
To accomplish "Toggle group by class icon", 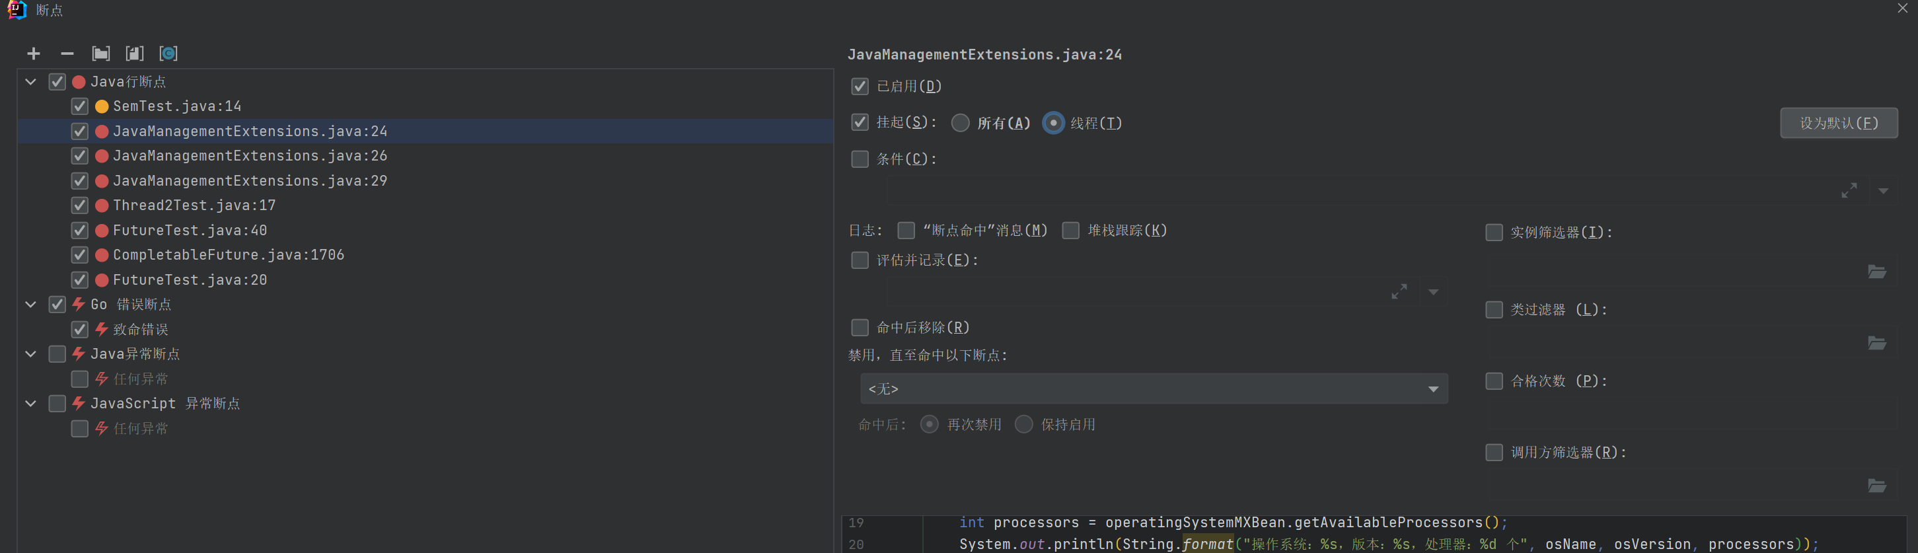I will pyautogui.click(x=168, y=54).
